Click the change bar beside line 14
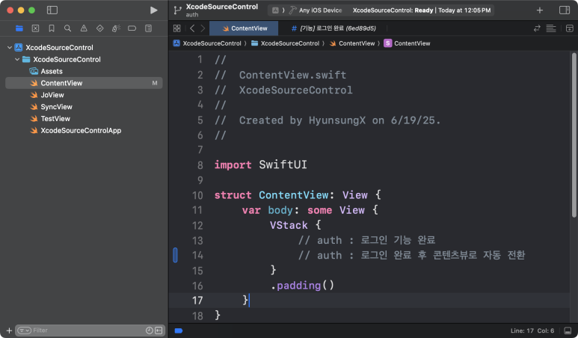The image size is (578, 338). tap(176, 255)
